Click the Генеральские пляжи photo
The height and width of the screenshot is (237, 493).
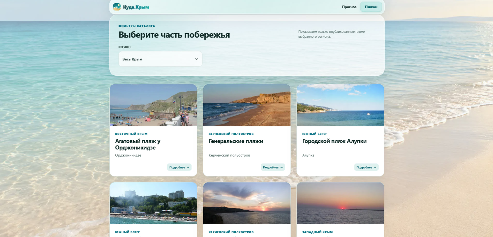pos(247,105)
